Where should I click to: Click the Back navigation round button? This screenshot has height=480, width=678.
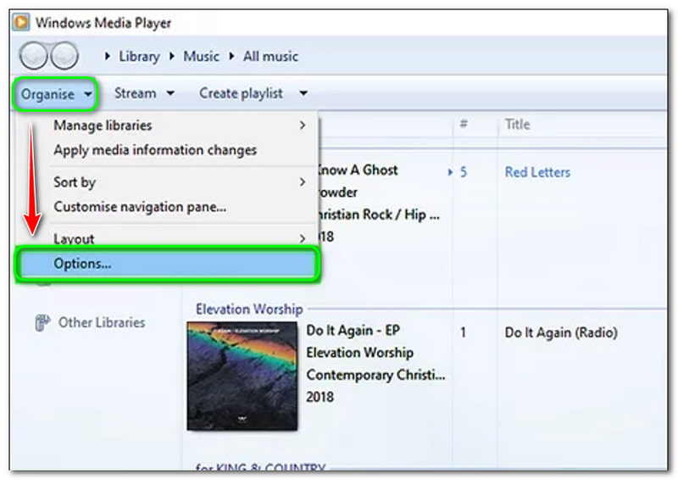[33, 56]
